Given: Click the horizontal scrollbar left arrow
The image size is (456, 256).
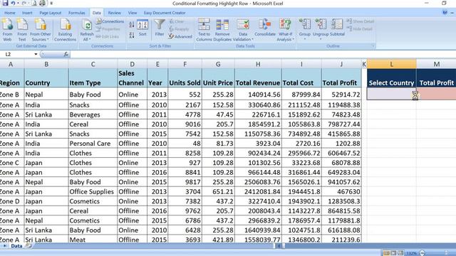Looking at the screenshot, I should coord(279,246).
